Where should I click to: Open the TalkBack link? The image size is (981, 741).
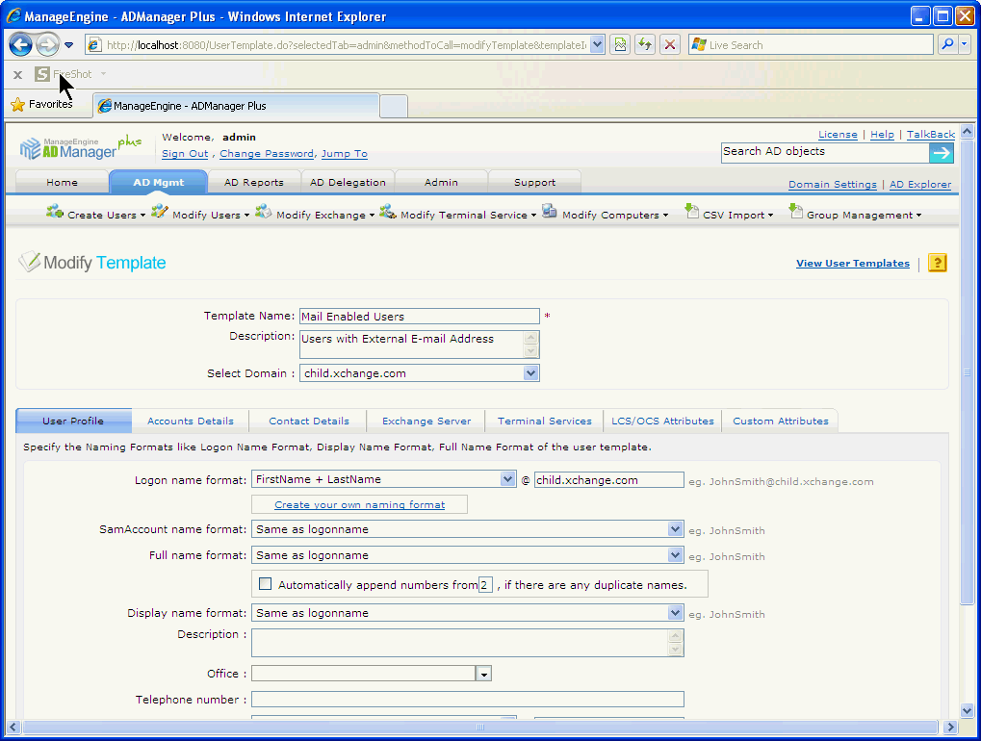[x=930, y=135]
